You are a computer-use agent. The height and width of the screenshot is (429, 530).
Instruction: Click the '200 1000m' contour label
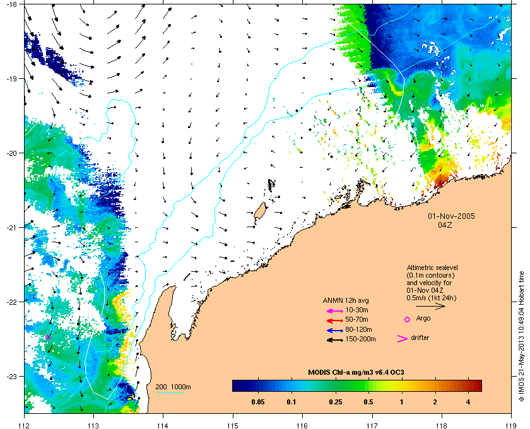coord(173,387)
